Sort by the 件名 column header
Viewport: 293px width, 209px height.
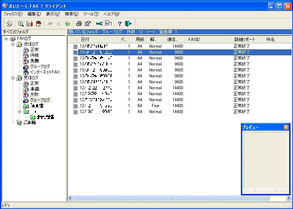pos(277,40)
